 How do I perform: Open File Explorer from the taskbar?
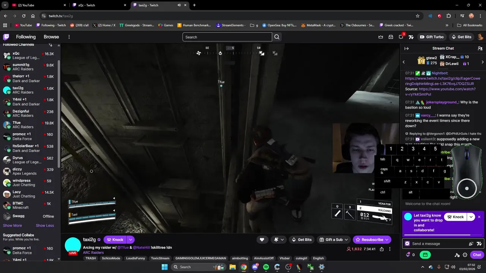pos(232,267)
